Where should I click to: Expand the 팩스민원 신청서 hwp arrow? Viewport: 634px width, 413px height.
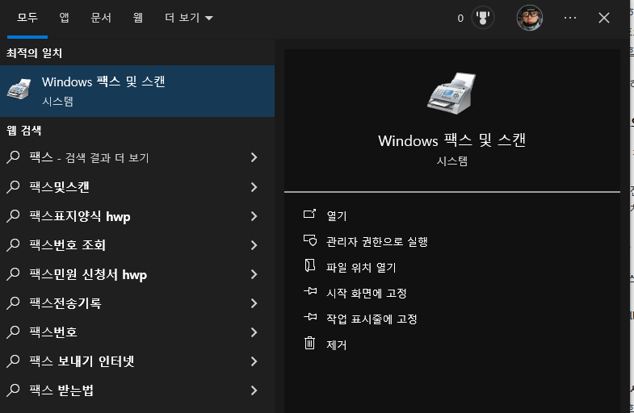[x=254, y=274]
